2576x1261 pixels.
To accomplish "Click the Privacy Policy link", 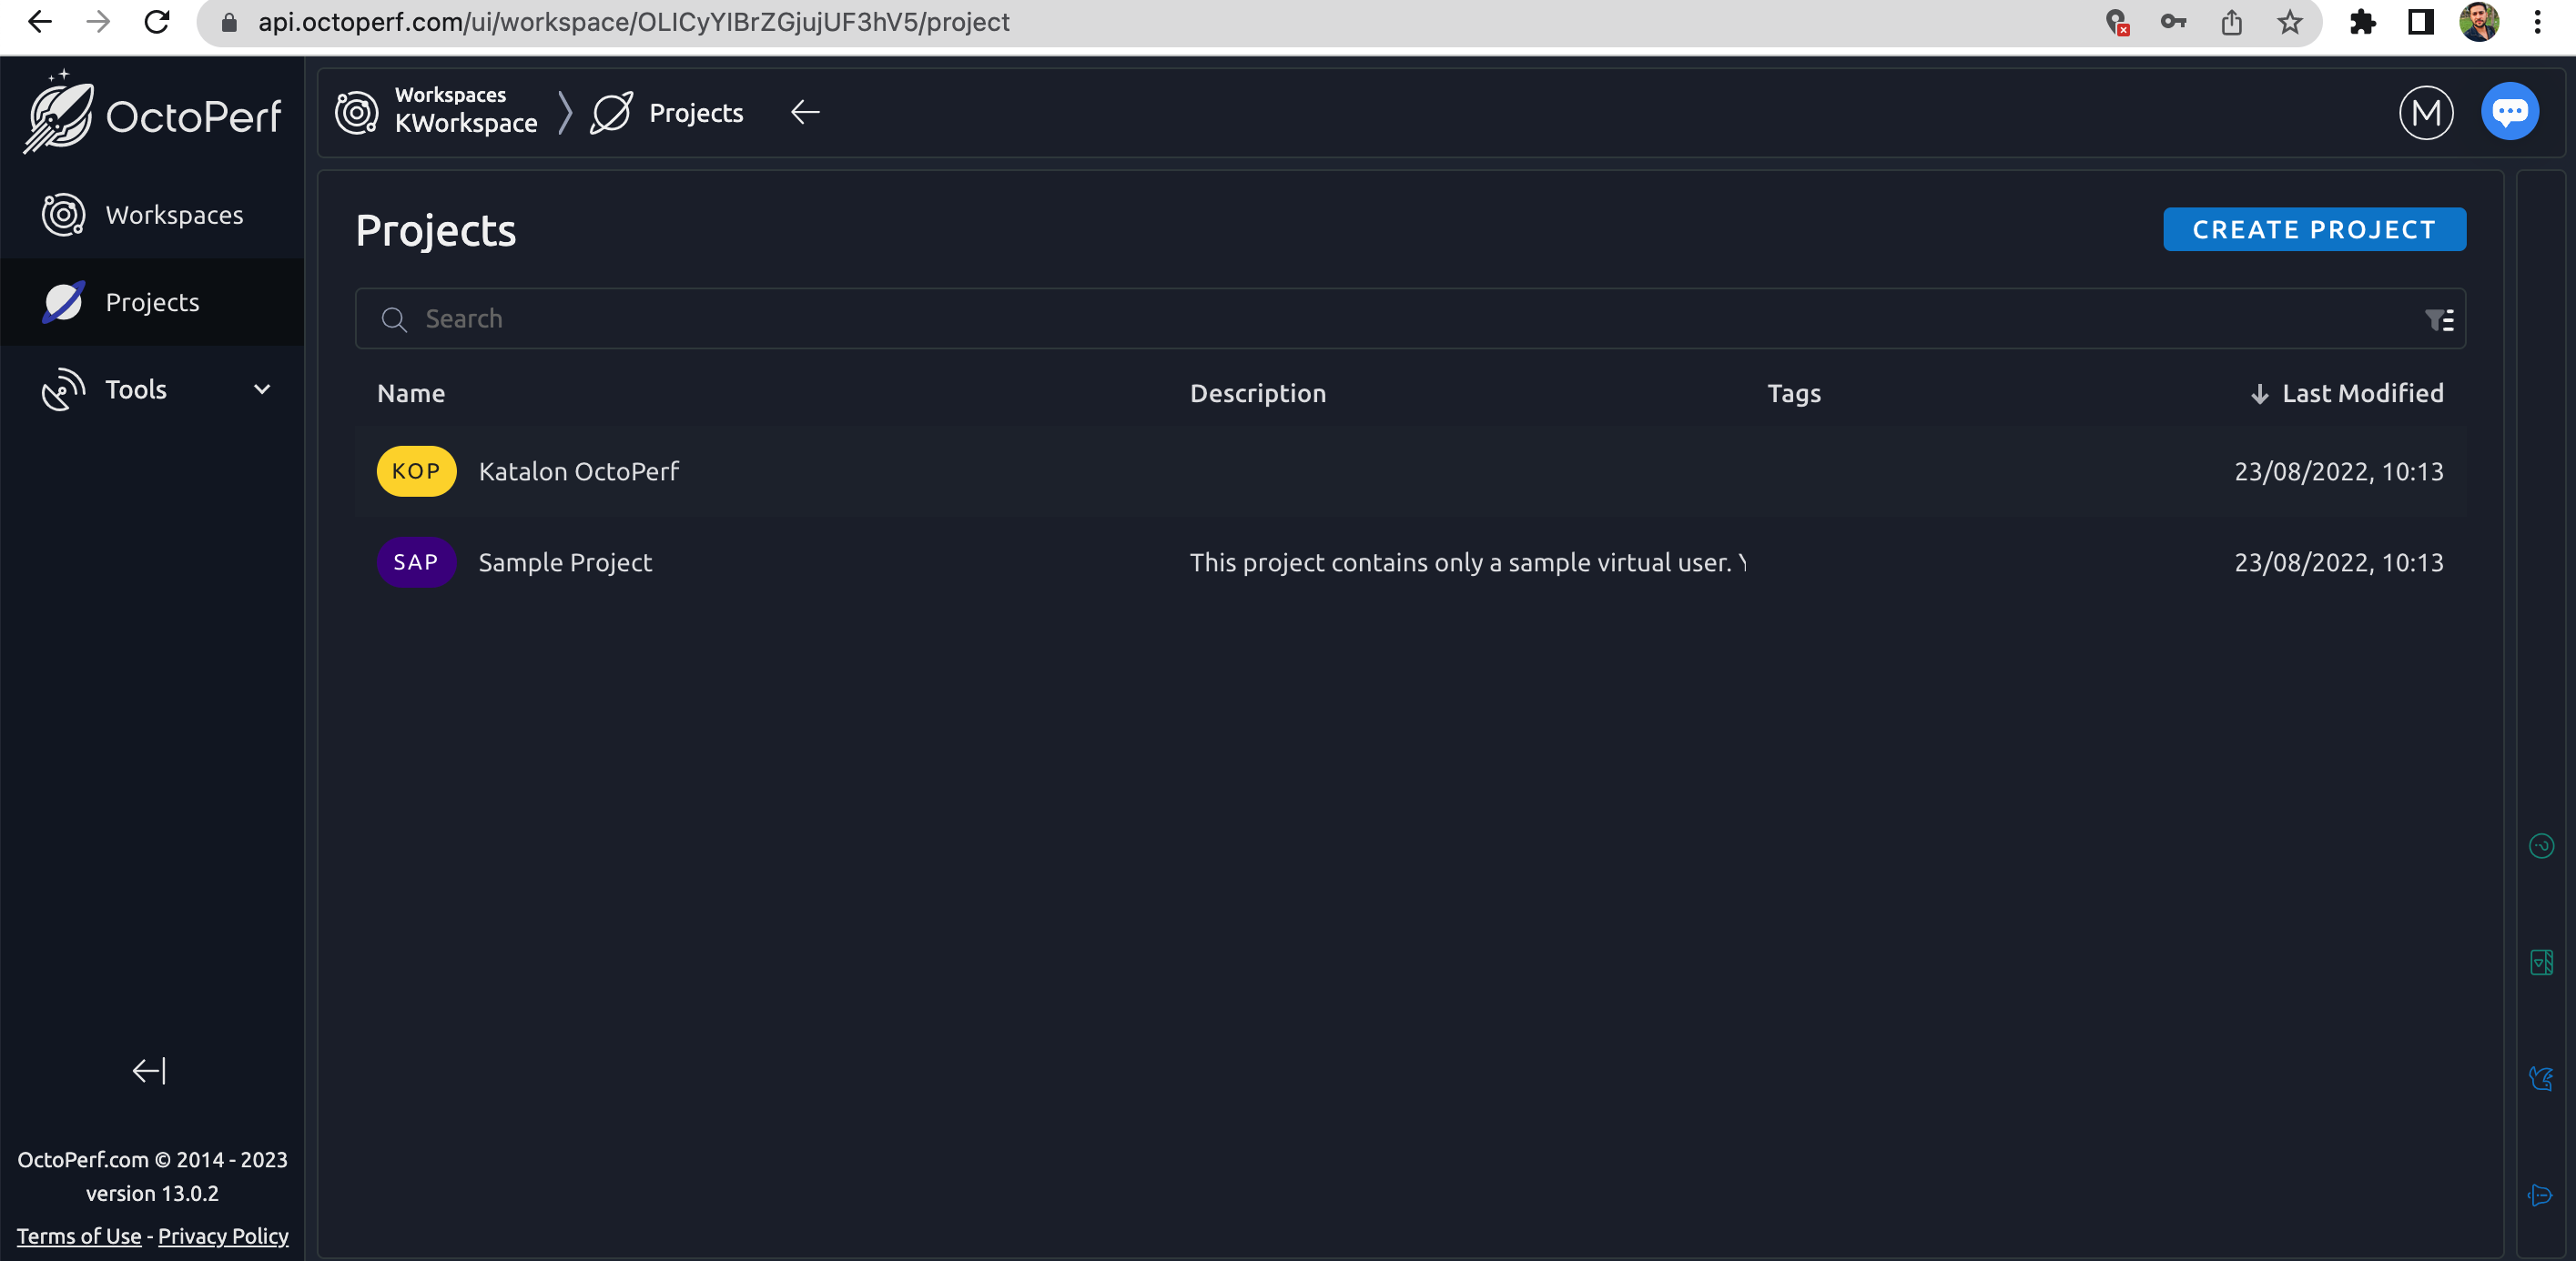I will click(x=223, y=1236).
